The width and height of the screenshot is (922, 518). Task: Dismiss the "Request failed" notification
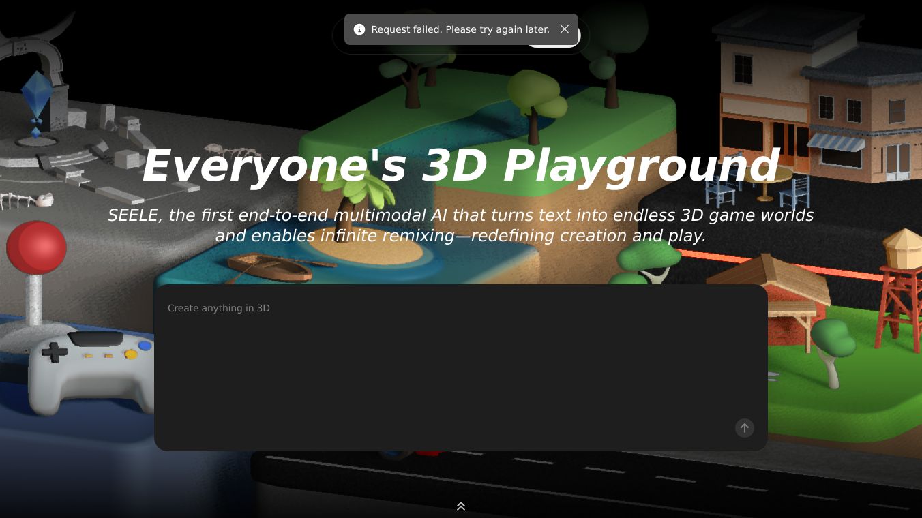[565, 29]
